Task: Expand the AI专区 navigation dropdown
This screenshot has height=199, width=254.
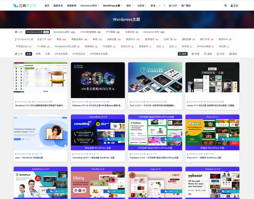Action: tap(142, 5)
